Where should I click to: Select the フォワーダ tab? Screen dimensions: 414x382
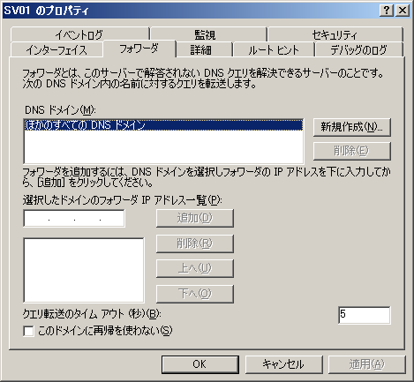[139, 49]
